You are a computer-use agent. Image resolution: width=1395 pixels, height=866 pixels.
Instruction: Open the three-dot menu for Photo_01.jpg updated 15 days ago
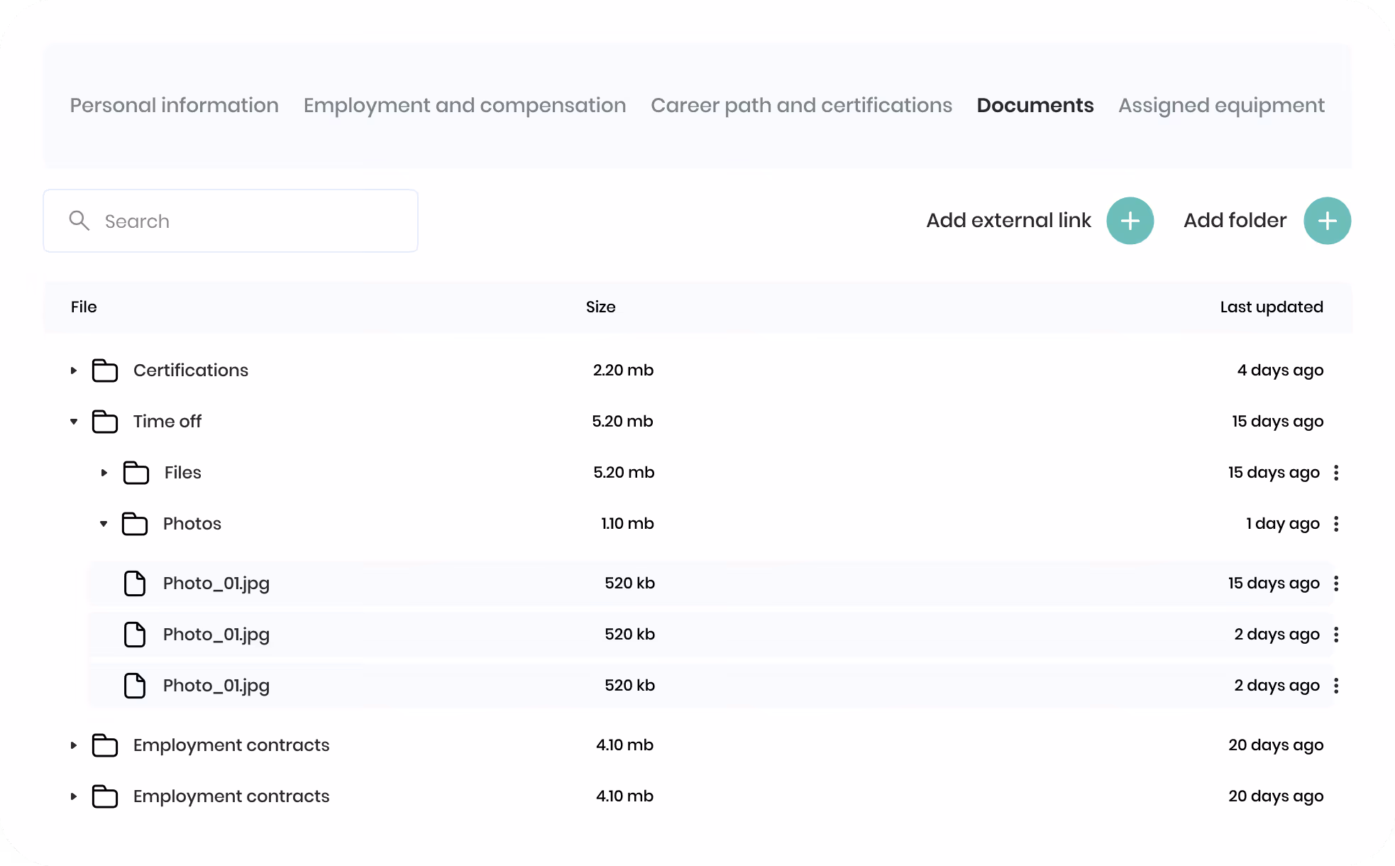1336,583
